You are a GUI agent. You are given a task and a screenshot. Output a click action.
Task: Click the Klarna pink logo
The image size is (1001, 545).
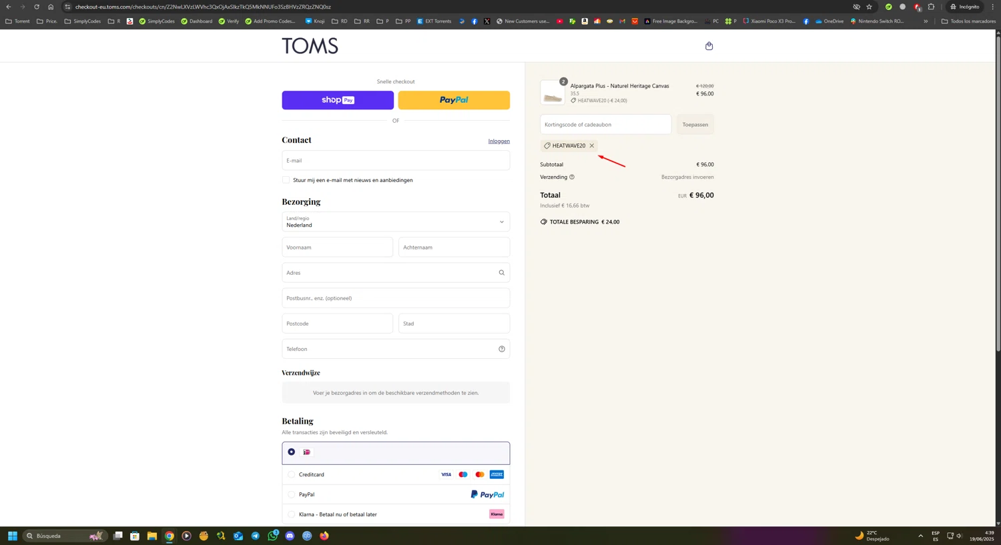tap(496, 514)
